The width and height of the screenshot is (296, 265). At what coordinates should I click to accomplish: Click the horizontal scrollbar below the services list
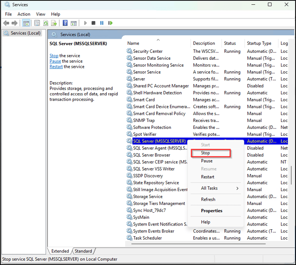[x=198, y=244]
